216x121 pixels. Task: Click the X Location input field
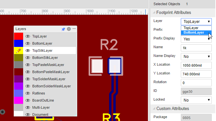pos(196,65)
